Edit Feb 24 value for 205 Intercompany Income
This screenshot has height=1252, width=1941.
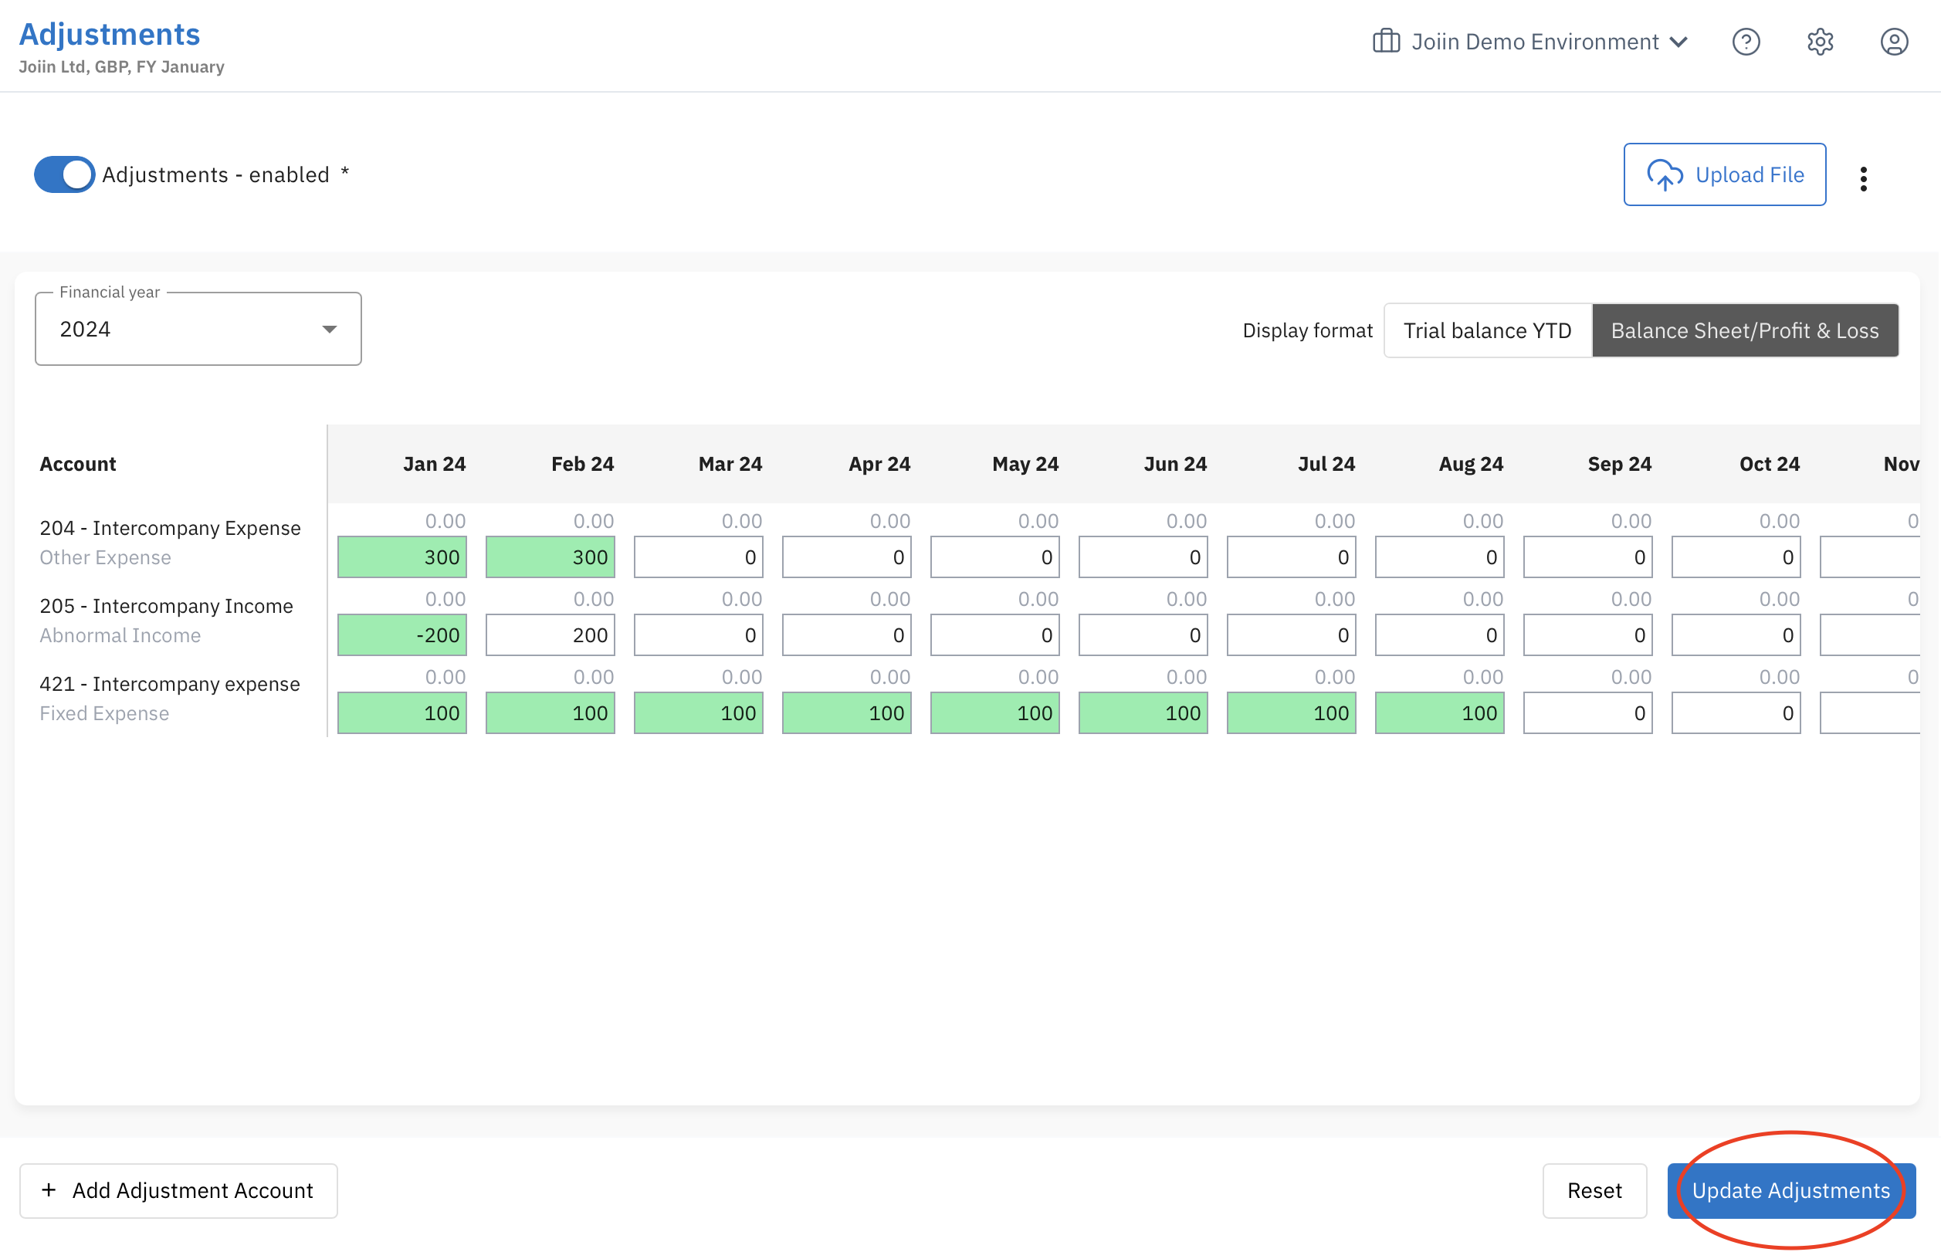point(550,635)
